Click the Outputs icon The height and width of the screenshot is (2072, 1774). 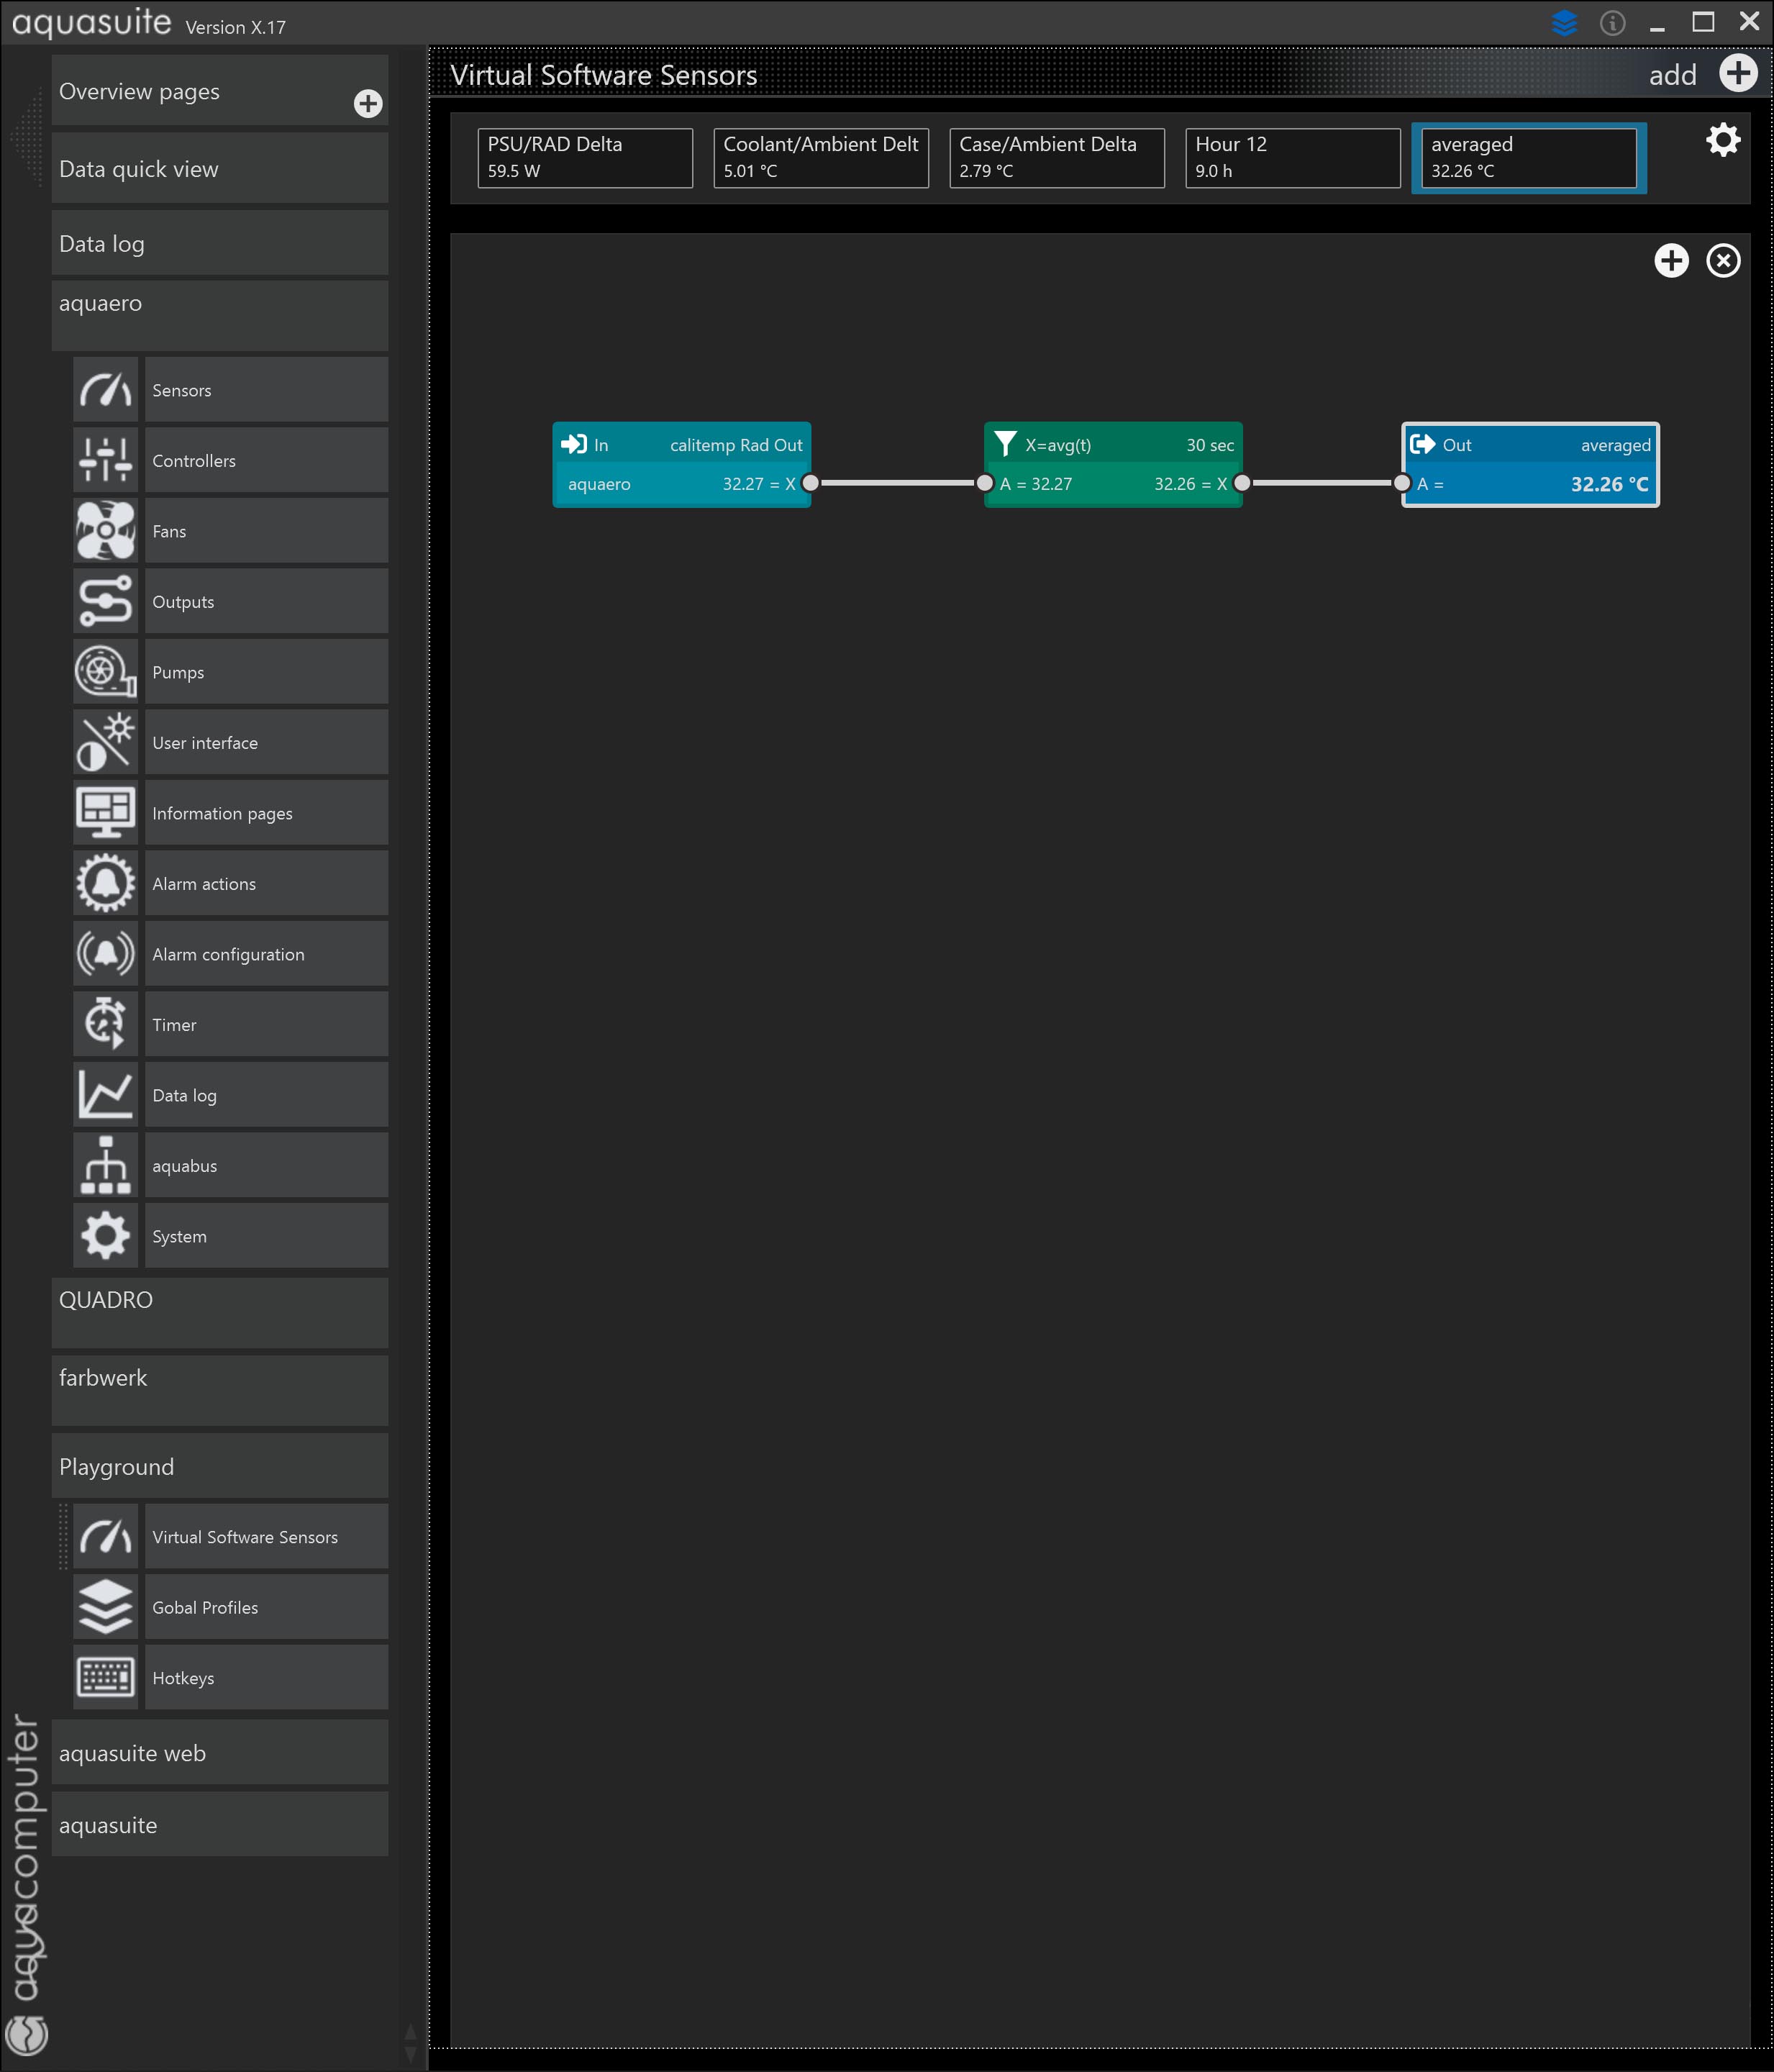pyautogui.click(x=105, y=601)
